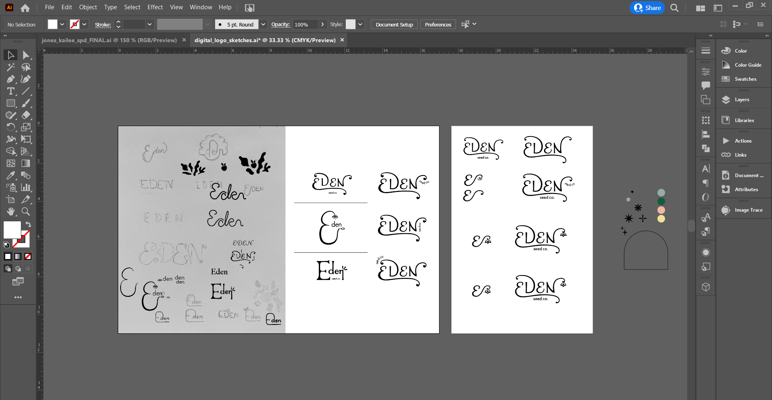This screenshot has width=772, height=400.
Task: Click the Home icon
Action: pos(25,8)
